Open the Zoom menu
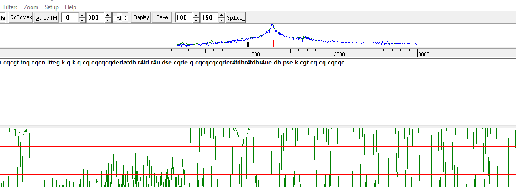The image size is (516, 187). 31,7
